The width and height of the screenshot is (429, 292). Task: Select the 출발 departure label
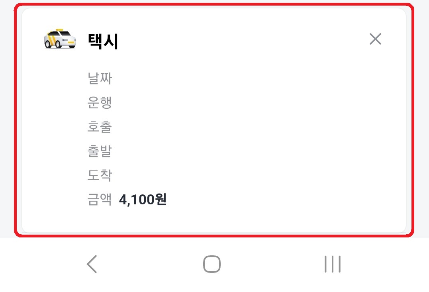[x=99, y=151]
